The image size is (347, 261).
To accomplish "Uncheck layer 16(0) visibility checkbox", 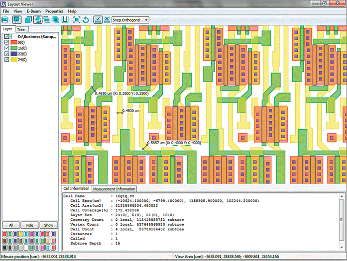I will click(6, 48).
